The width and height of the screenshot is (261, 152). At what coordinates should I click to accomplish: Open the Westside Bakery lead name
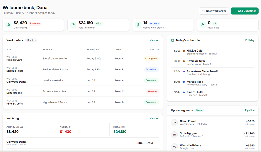tap(190, 145)
